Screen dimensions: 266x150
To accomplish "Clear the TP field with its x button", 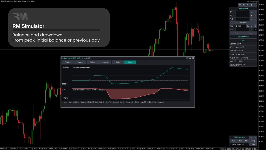I will coord(251,12).
